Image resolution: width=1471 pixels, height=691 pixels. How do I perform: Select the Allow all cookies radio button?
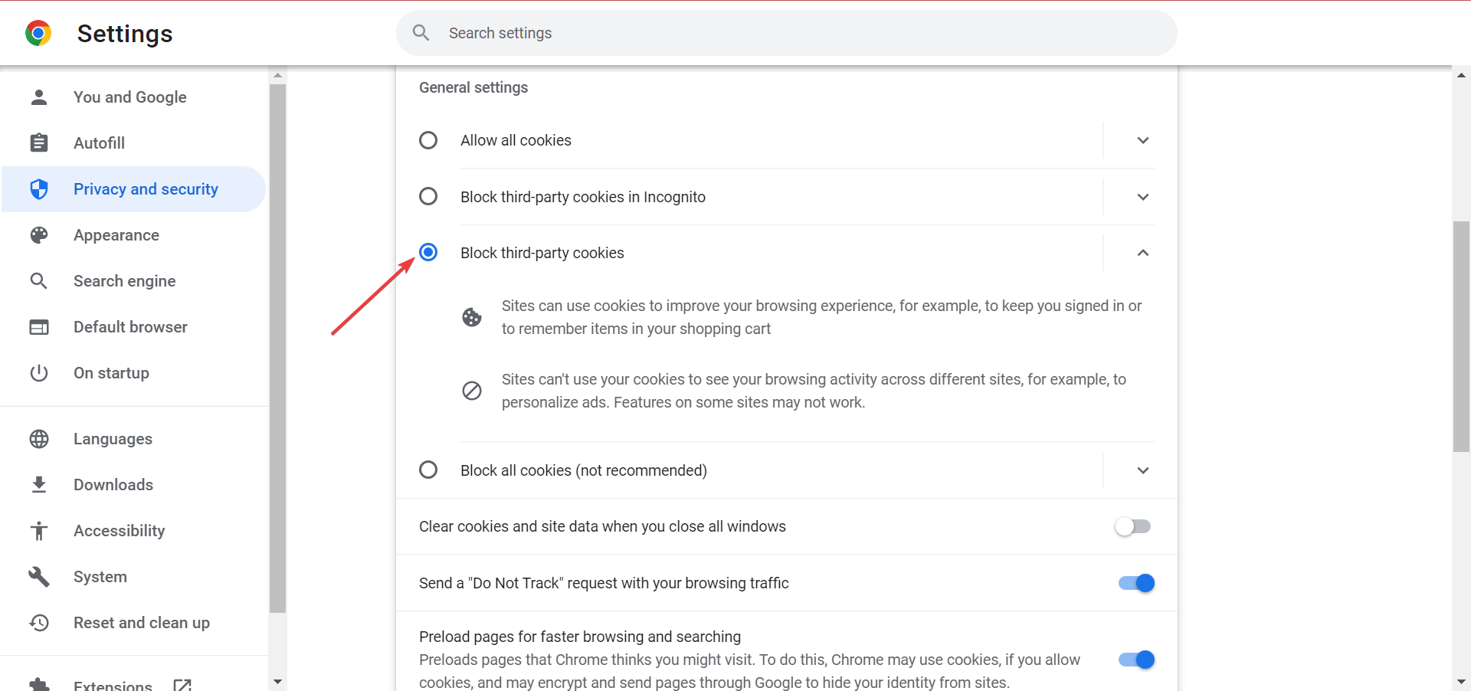pos(428,140)
